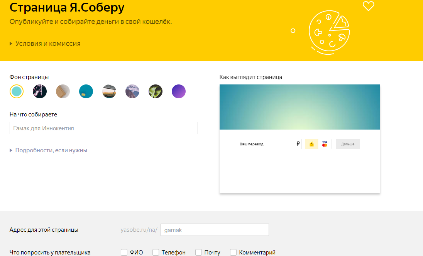Click the 'Адрес для этой страницы' label

point(44,230)
